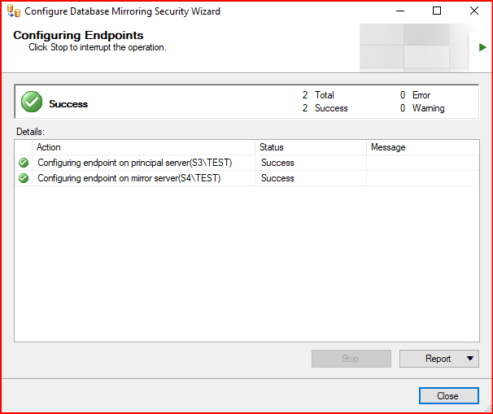Click Success status of the principal server row
This screenshot has height=414, width=493.
point(277,163)
